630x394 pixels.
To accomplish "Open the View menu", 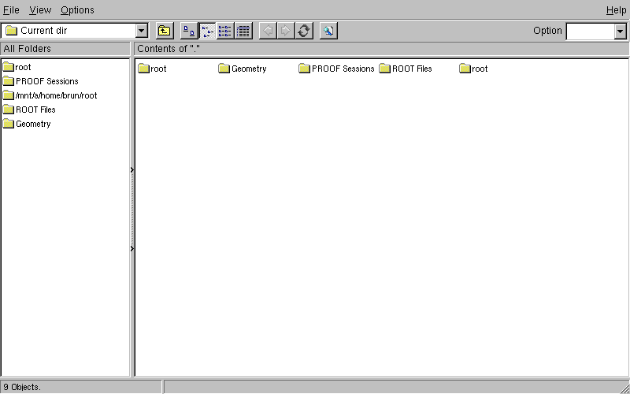I will 40,10.
